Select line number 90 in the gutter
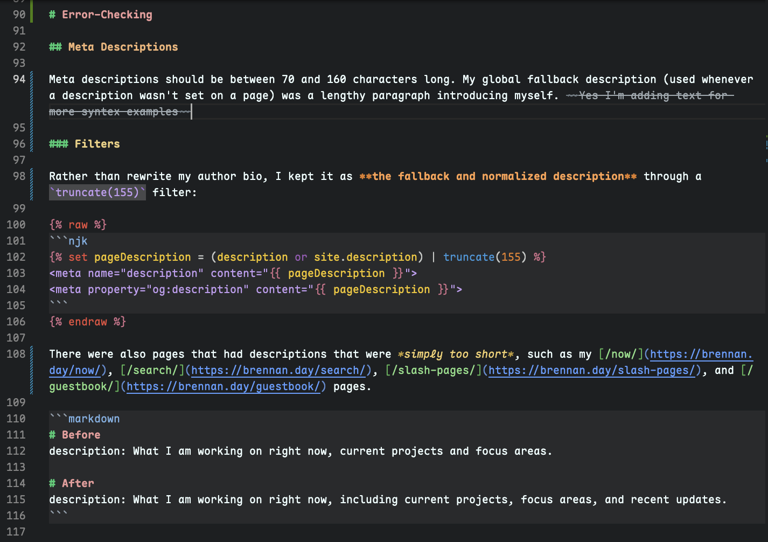The image size is (768, 542). tap(19, 15)
